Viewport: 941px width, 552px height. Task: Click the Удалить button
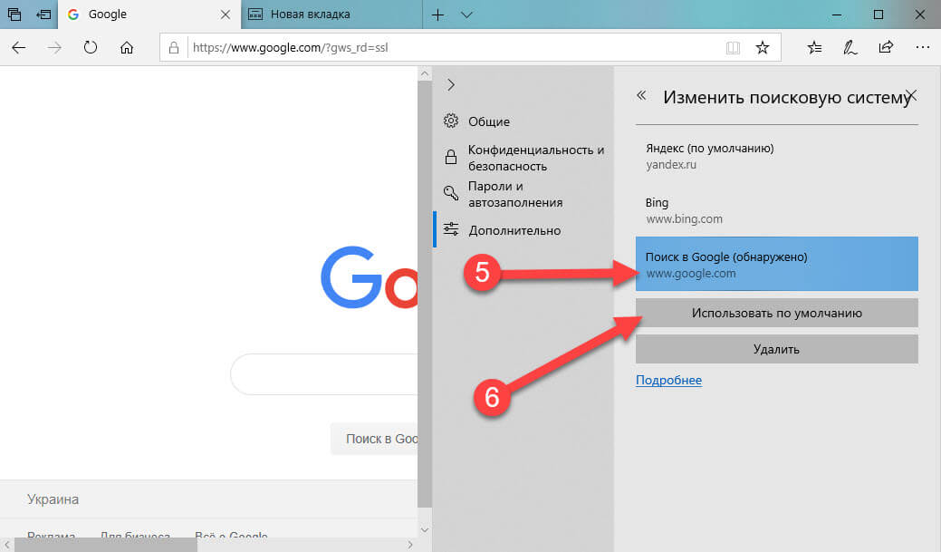point(776,349)
